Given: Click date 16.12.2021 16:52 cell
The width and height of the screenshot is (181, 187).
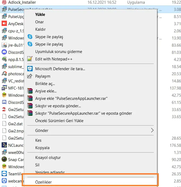Looking at the screenshot, I should click(102, 2).
